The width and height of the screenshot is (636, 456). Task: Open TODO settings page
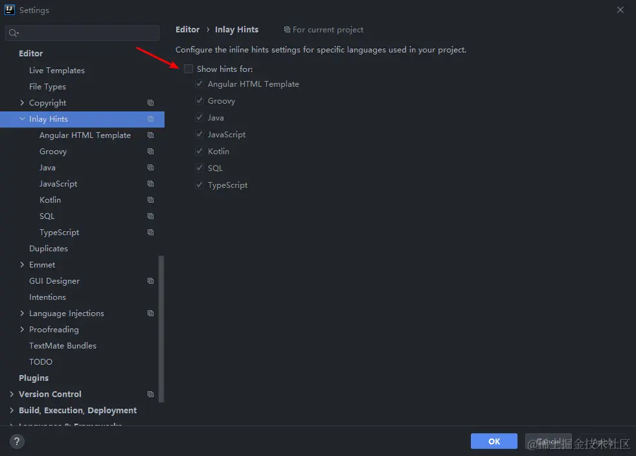pos(41,362)
